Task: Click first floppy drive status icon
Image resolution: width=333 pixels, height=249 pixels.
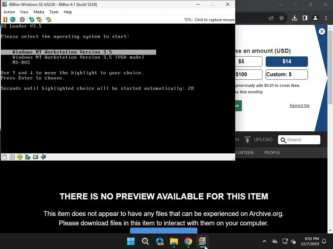Action: tap(4, 157)
